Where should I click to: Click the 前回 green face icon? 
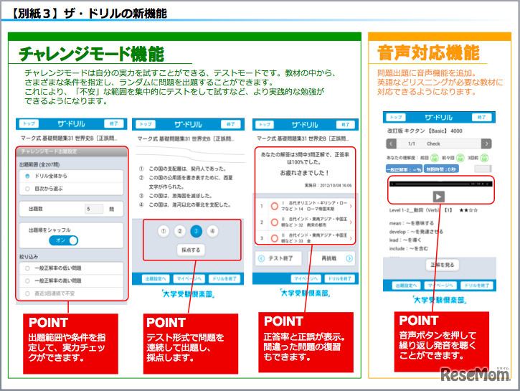(435, 158)
